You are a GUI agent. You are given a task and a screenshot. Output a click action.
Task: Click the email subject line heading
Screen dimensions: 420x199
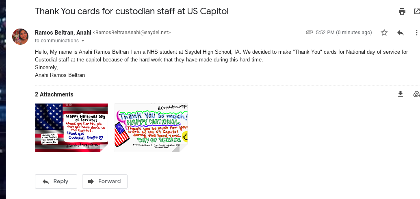click(x=132, y=11)
